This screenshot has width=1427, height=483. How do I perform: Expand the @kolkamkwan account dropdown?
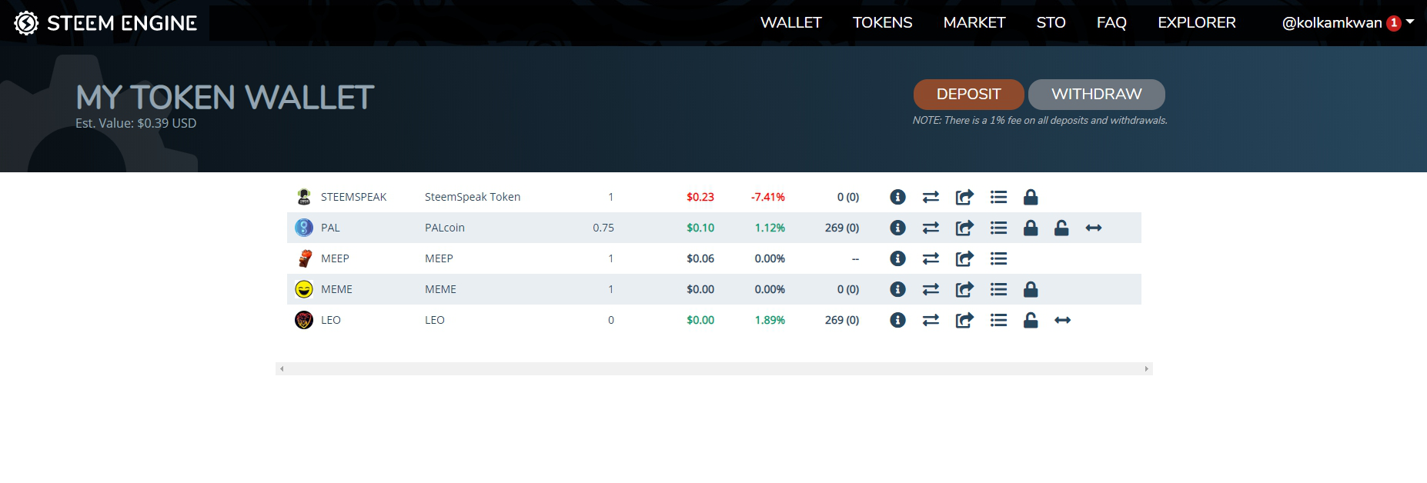[1348, 23]
